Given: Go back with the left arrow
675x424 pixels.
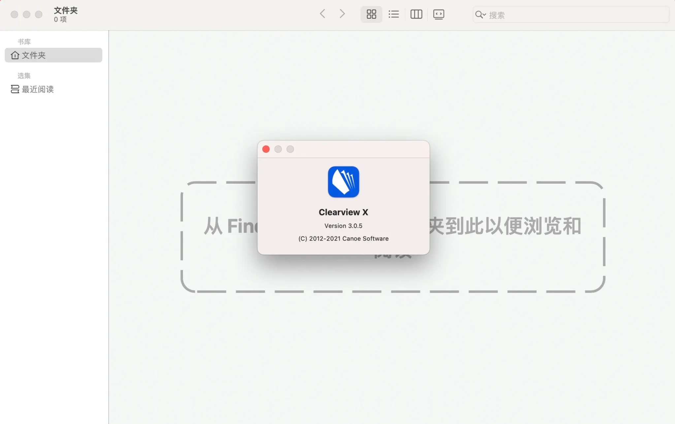Looking at the screenshot, I should click(322, 14).
